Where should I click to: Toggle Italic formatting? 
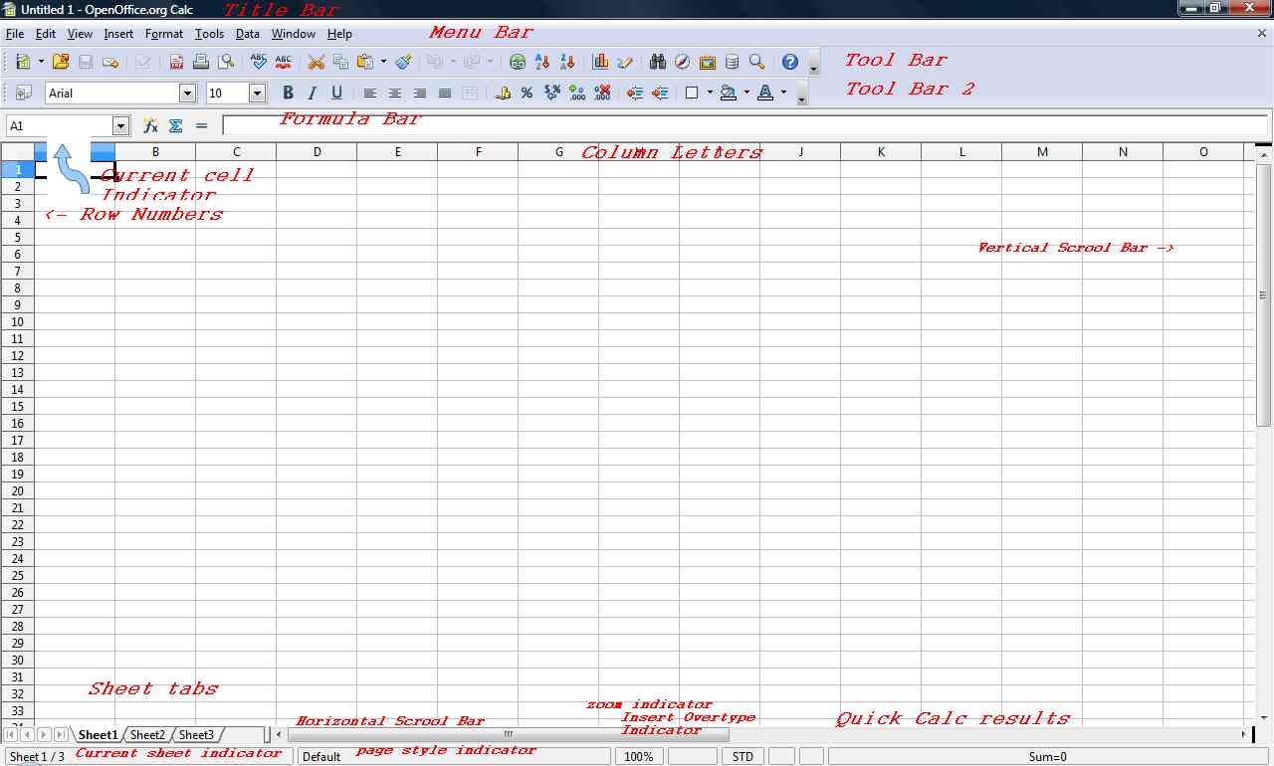tap(313, 93)
